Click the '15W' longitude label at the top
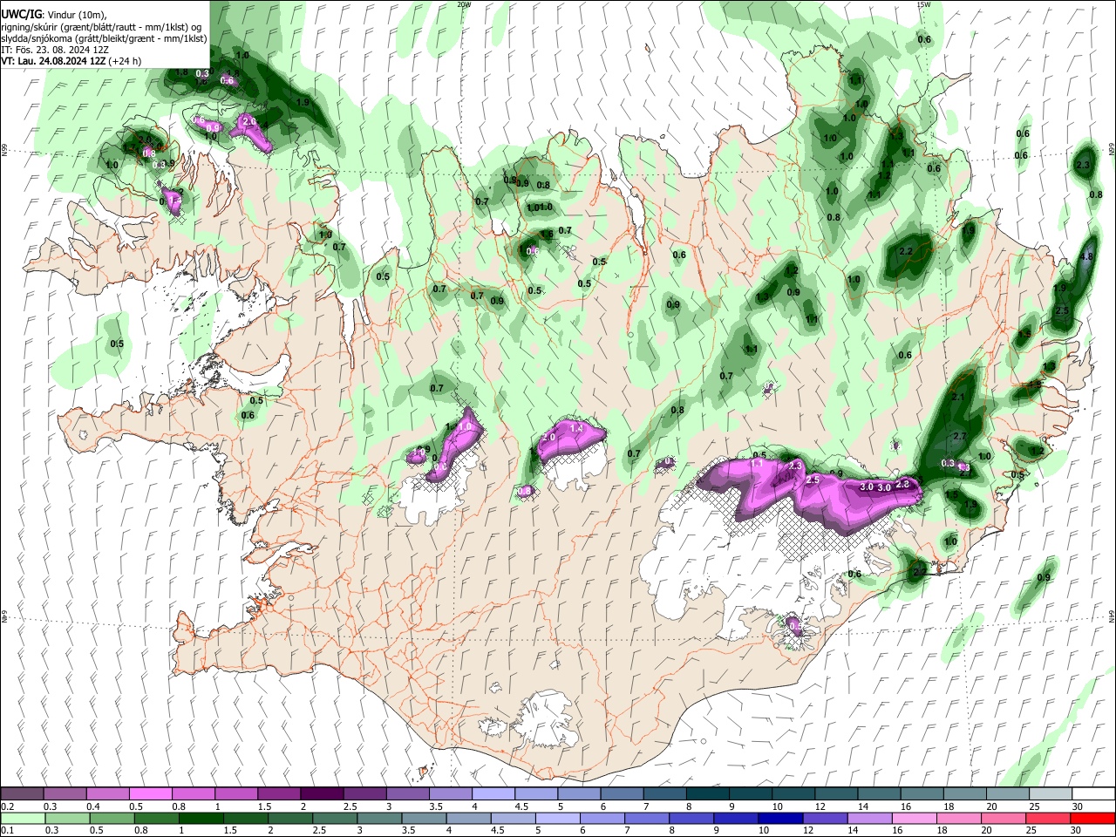This screenshot has height=837, width=1116. 923,4
